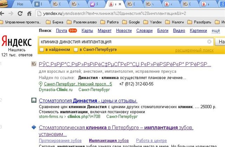The height and width of the screenshot is (147, 225).
Task: Tick the 'в Санкт-Петербурге' checkbox
Action: [76, 50]
